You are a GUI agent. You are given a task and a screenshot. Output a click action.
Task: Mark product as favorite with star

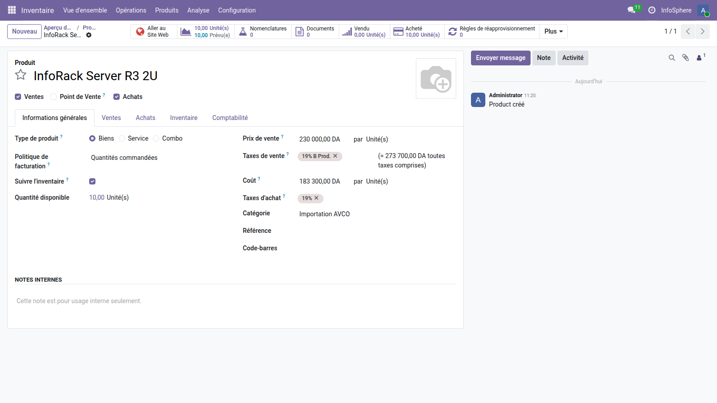point(21,75)
